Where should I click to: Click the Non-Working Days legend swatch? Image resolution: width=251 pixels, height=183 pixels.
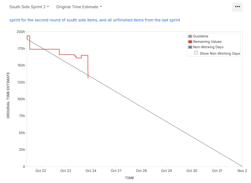coord(190,47)
